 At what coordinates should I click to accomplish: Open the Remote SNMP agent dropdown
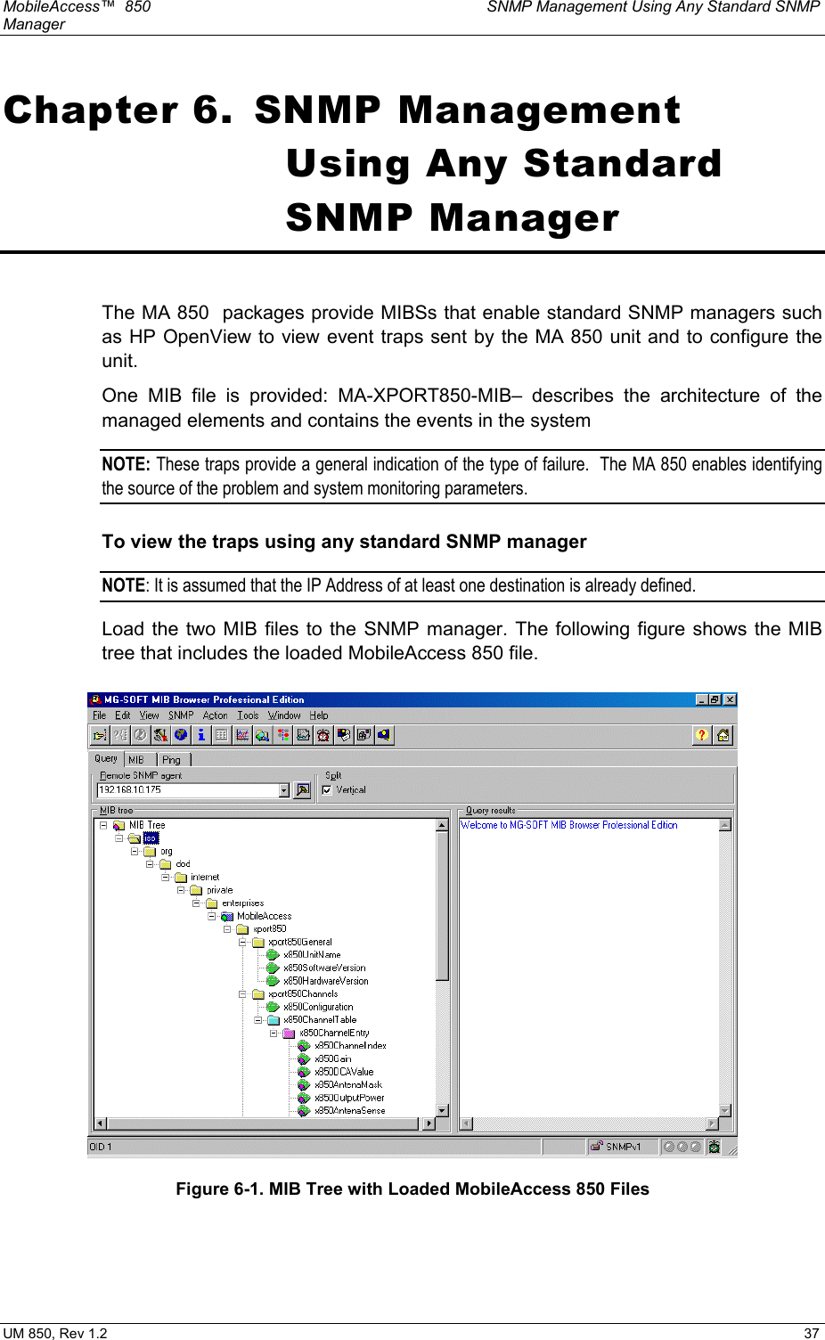pos(284,790)
